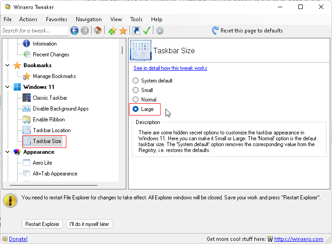Click the Classic Taskbar icon

click(27, 98)
